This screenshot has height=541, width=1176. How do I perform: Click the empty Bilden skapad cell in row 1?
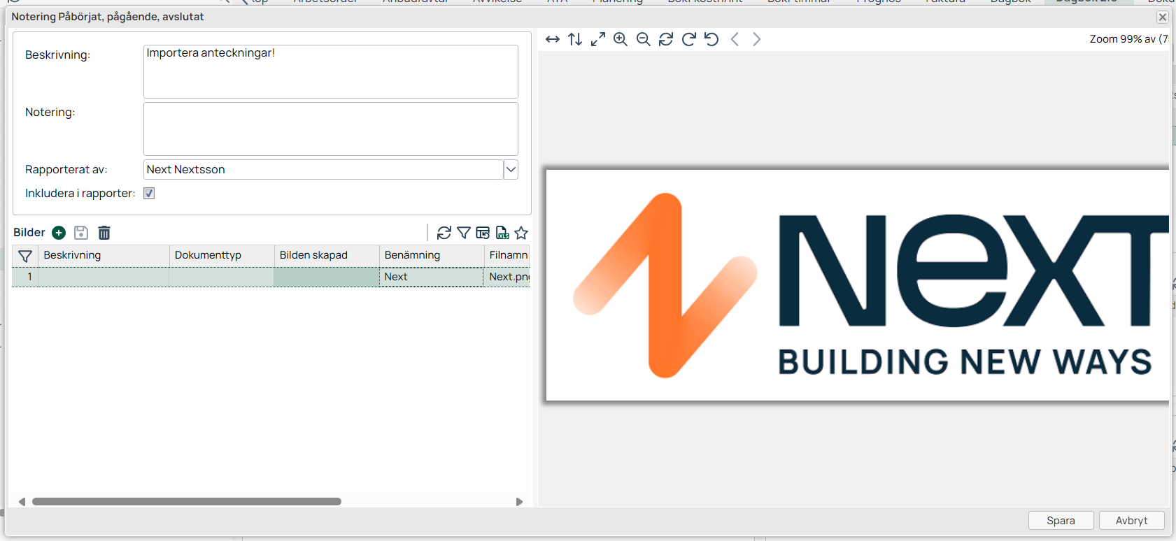click(x=327, y=277)
